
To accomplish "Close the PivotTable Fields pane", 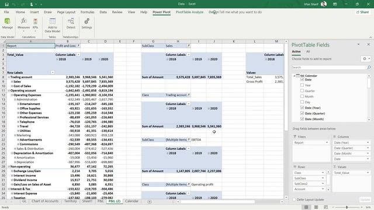I will (x=368, y=44).
